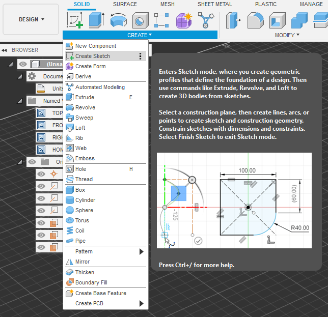Toggle the Origin folder visibility eye
328x317 pixels.
click(x=32, y=162)
